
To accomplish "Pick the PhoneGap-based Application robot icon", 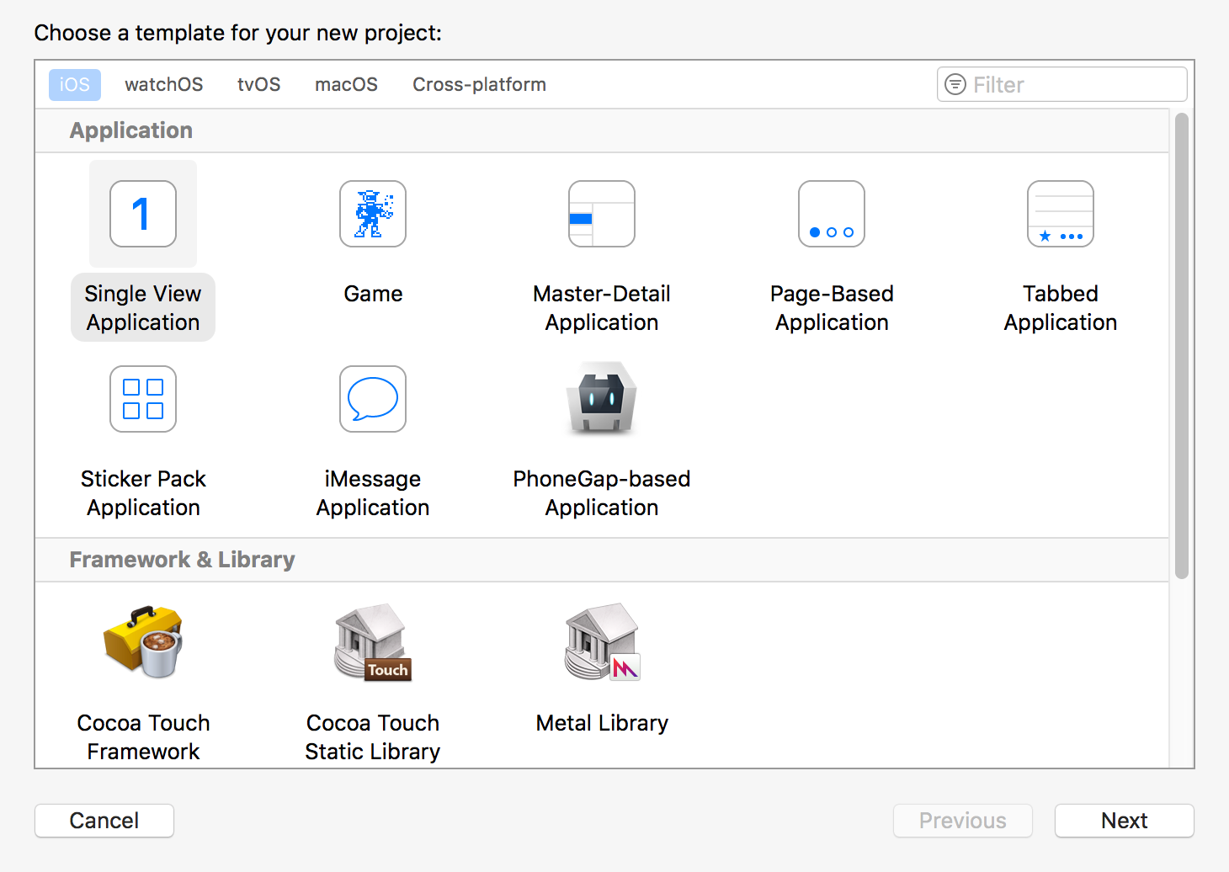I will click(x=602, y=397).
